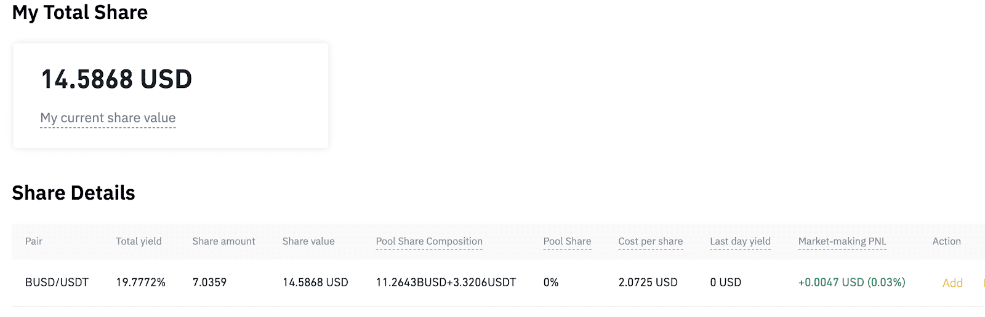Click the Pair column header
Viewport: 985px width, 317px height.
click(x=34, y=241)
